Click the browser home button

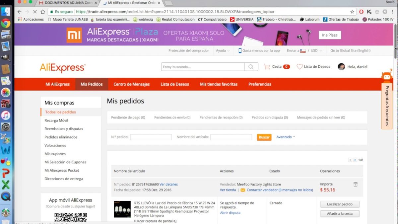click(42, 12)
